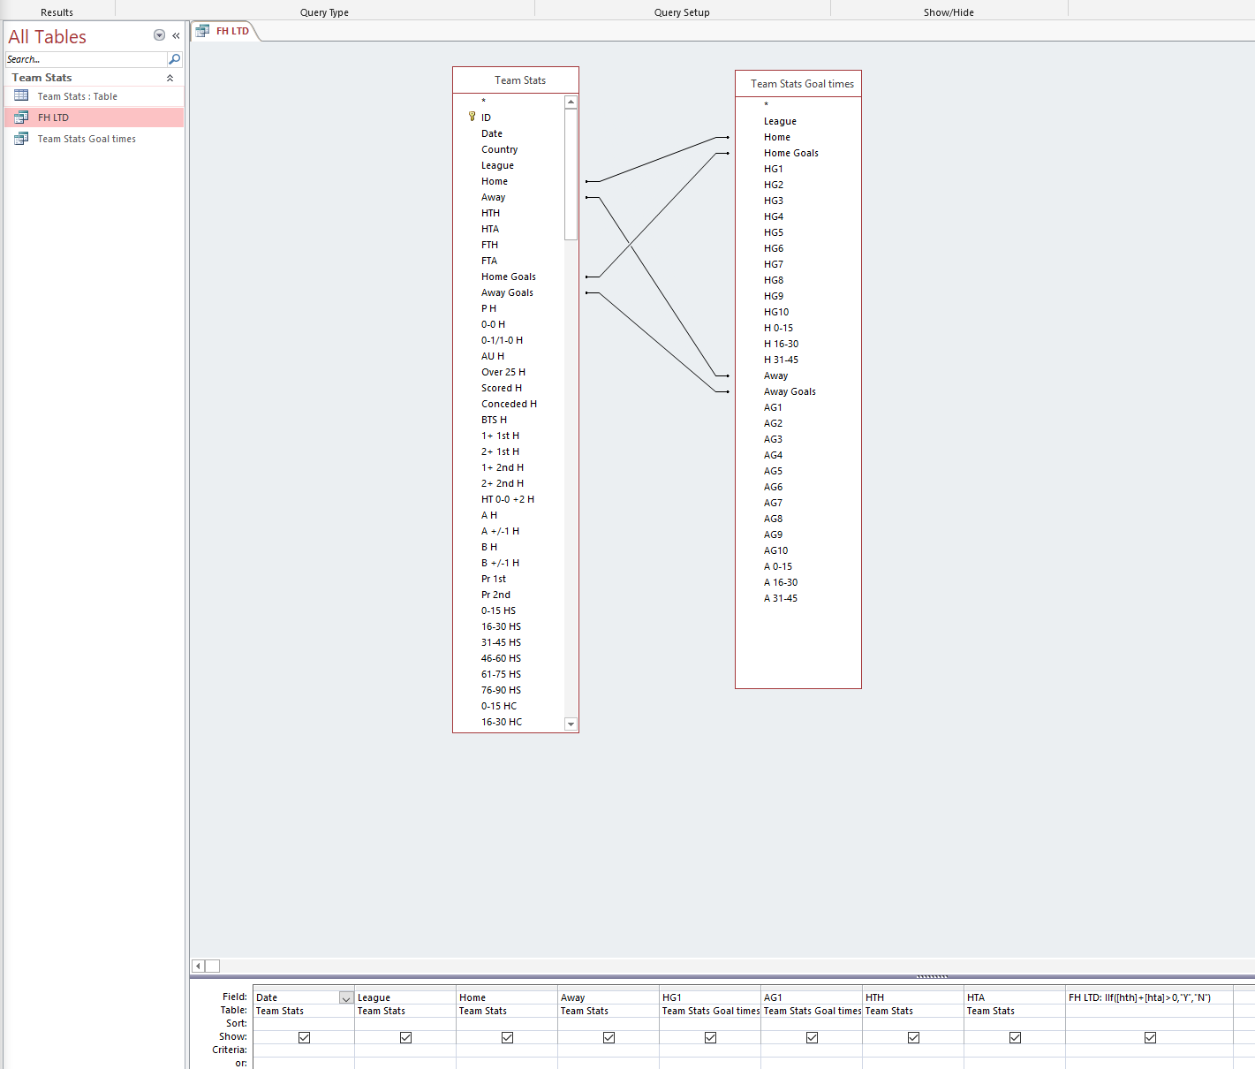Toggle Show checkbox for the FH LTD expression column
The width and height of the screenshot is (1255, 1069).
coord(1150,1037)
